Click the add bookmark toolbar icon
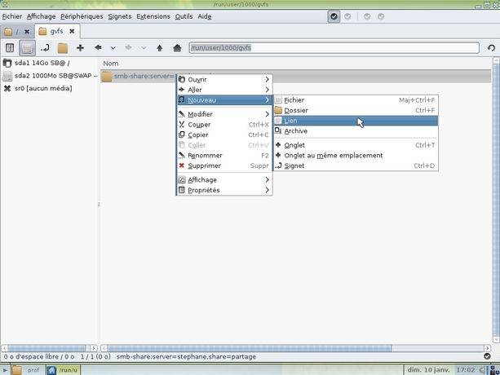Screen dimensions: 500x375 point(45,48)
